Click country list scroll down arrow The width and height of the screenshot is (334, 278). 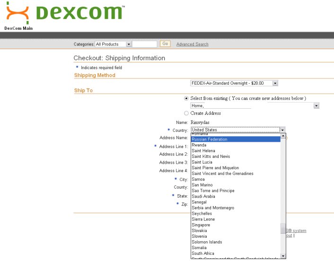283,256
